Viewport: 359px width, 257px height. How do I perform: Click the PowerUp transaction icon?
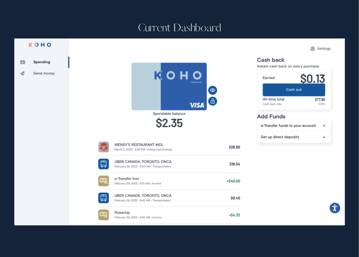point(104,215)
